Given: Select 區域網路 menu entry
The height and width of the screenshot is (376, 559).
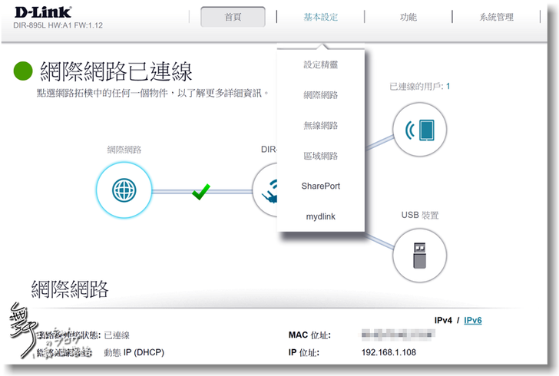Looking at the screenshot, I should click(x=320, y=156).
